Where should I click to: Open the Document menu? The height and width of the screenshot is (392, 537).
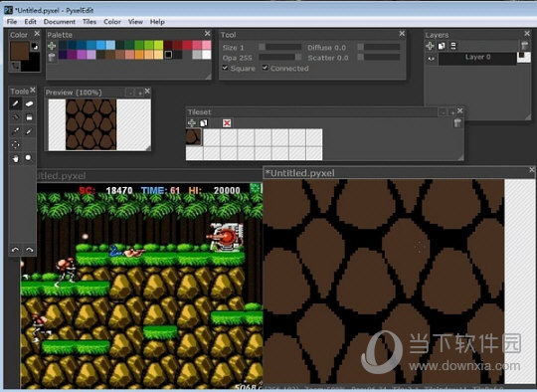pos(60,22)
